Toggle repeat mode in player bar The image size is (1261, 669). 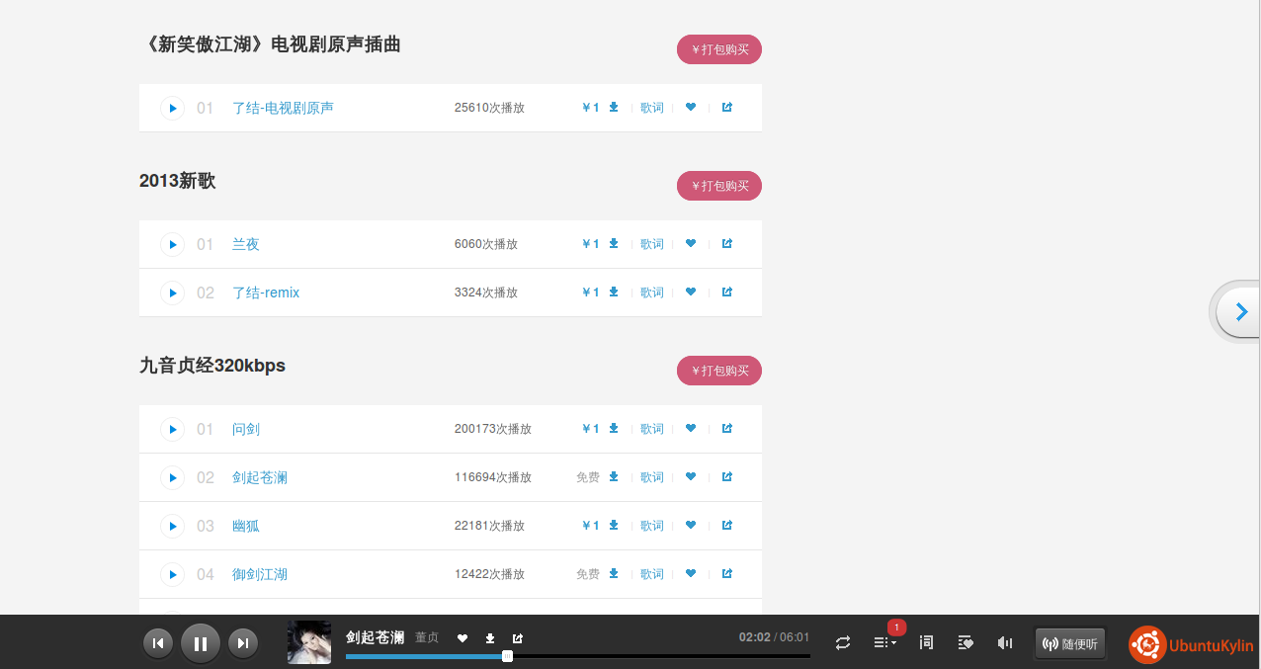[x=843, y=643]
